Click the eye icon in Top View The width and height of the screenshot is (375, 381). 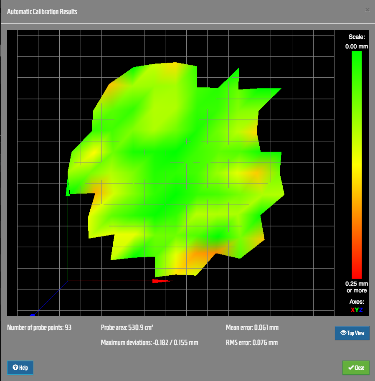pos(343,333)
